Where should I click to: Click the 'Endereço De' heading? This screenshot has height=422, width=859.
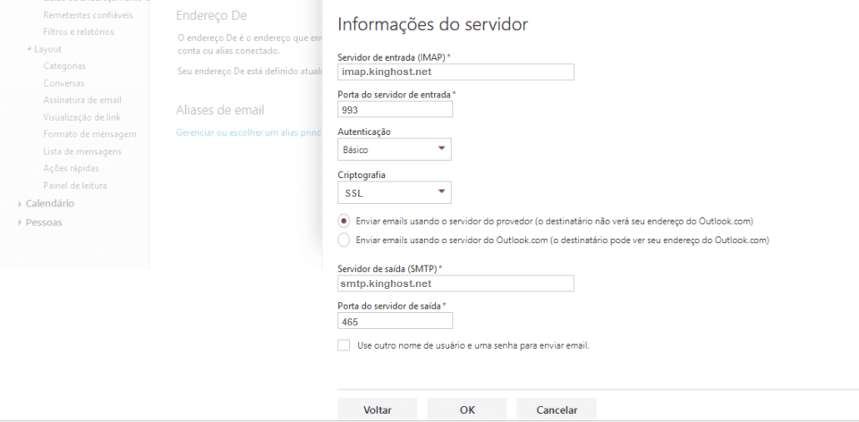[211, 15]
